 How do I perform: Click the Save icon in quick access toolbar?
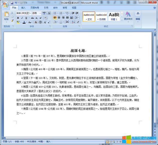12,3
